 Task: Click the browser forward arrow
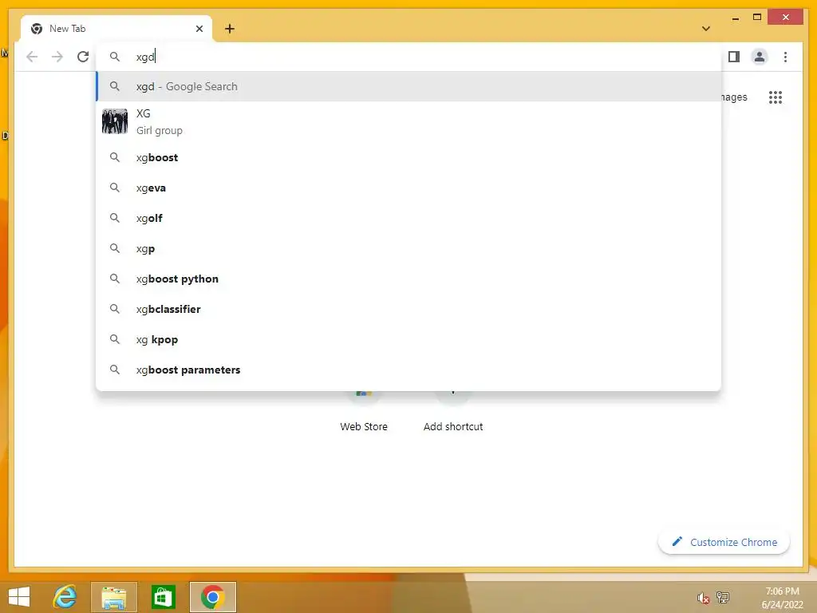coord(57,57)
